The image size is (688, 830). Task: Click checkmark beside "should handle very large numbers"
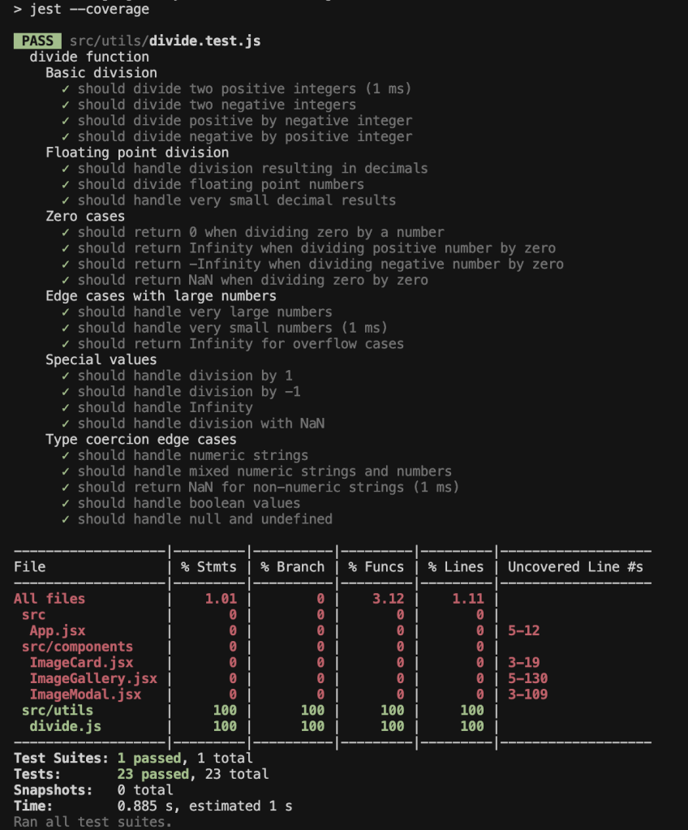pyautogui.click(x=65, y=312)
